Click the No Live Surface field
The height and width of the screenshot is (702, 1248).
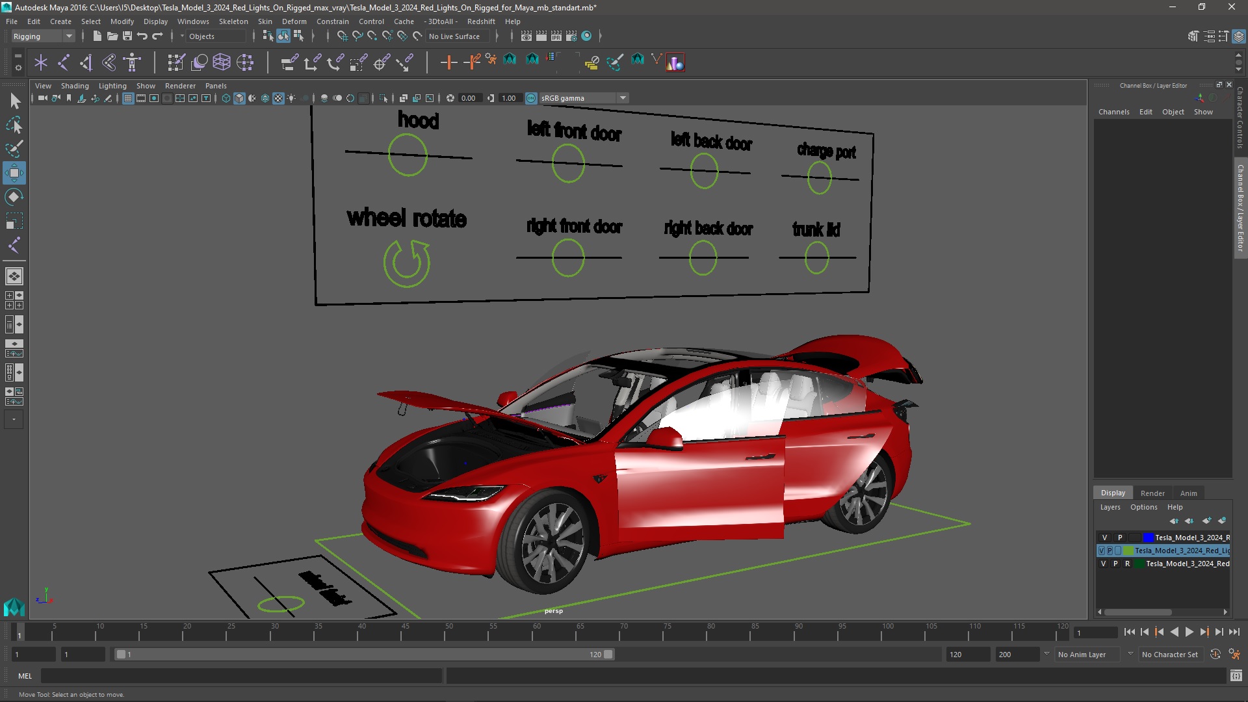[x=458, y=36]
